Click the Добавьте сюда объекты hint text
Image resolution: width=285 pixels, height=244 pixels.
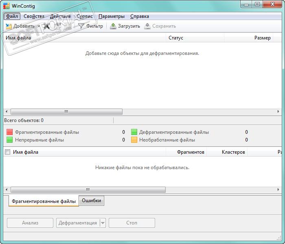point(142,53)
